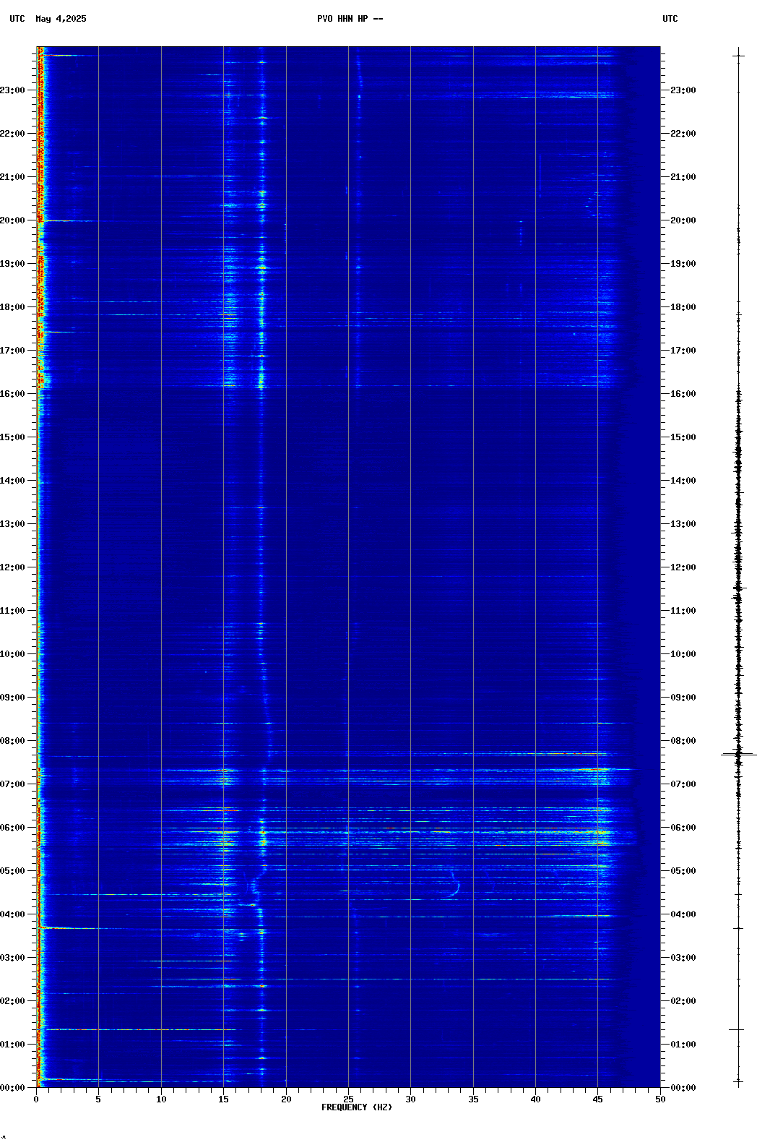Click the largest spike on the seismogram trace
This screenshot has width=770, height=1145.
pyautogui.click(x=738, y=754)
